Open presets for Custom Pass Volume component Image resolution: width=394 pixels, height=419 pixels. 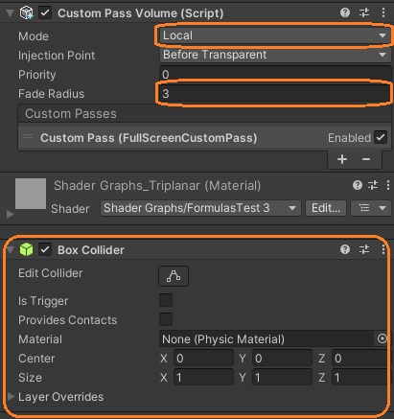[x=364, y=12]
